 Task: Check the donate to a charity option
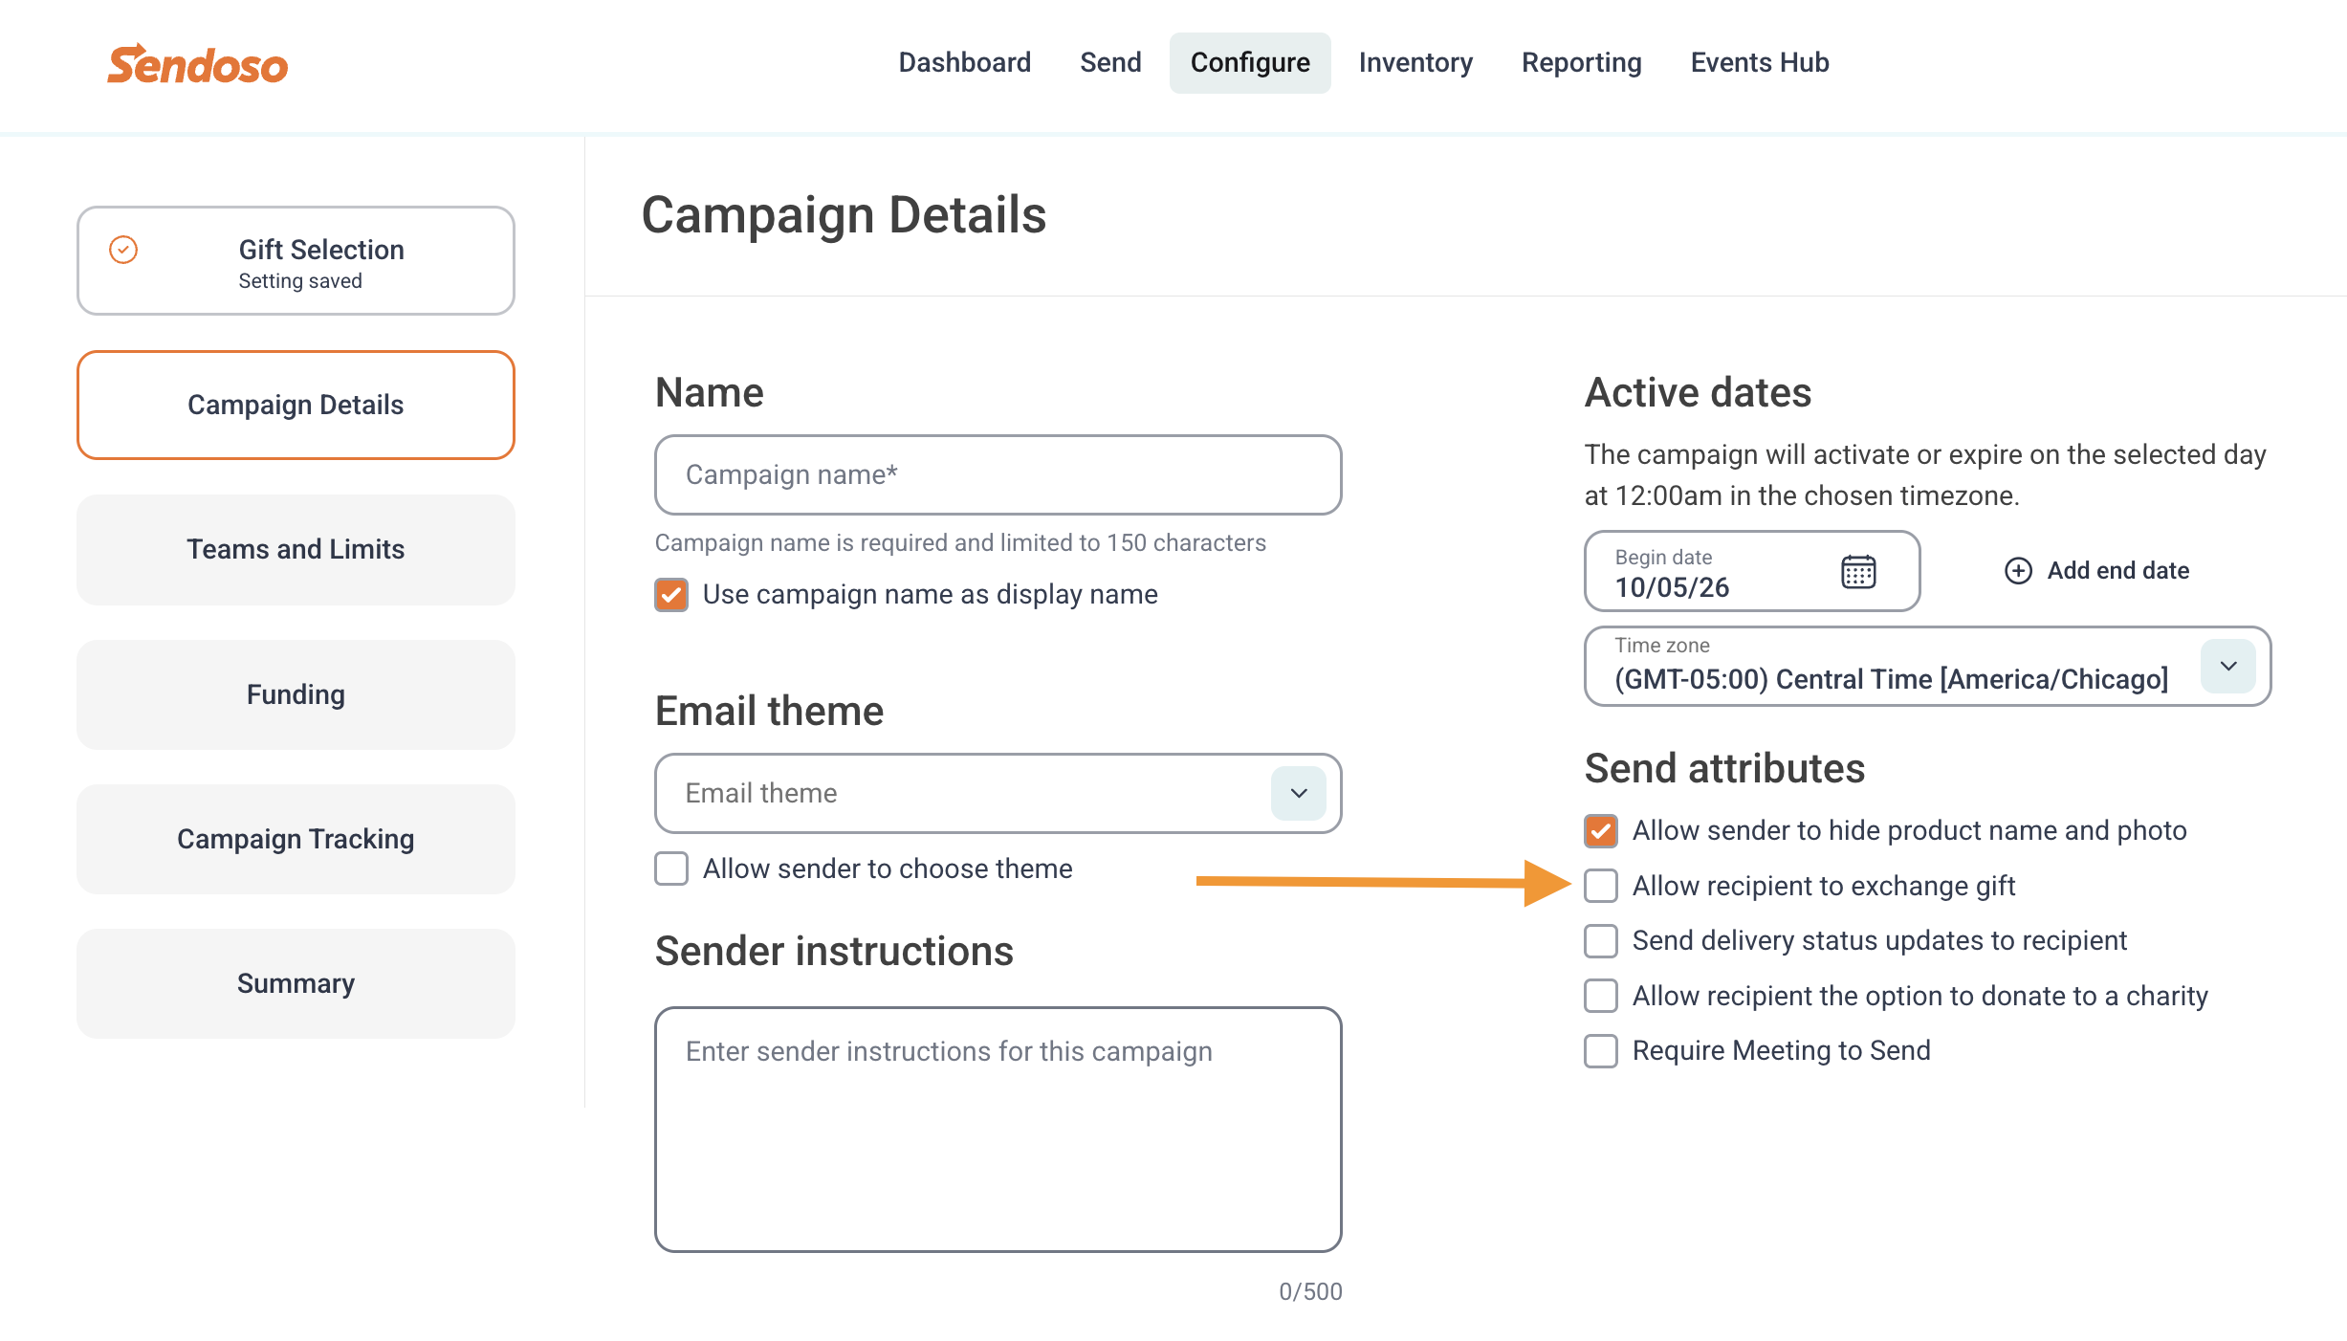click(1601, 996)
